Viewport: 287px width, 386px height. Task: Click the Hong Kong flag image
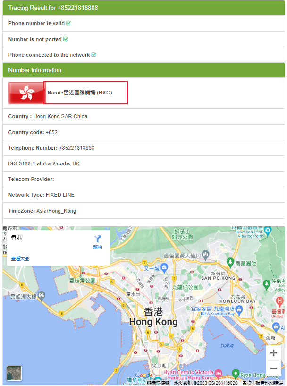[x=26, y=93]
